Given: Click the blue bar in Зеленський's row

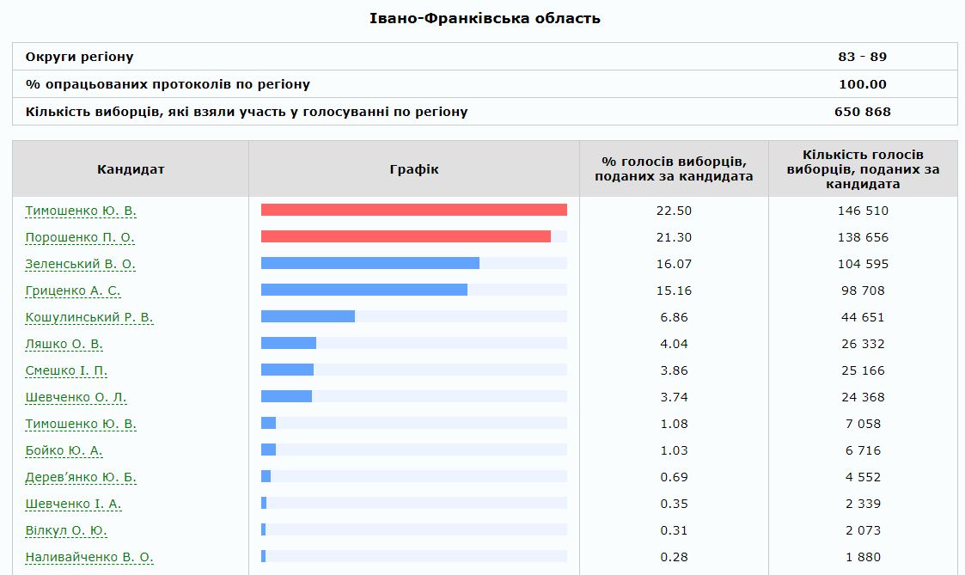Looking at the screenshot, I should pos(370,263).
